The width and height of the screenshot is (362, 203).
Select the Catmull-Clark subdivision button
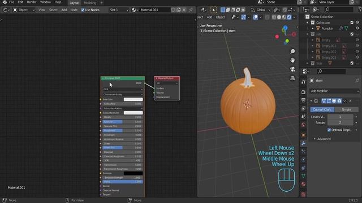[x=322, y=109]
